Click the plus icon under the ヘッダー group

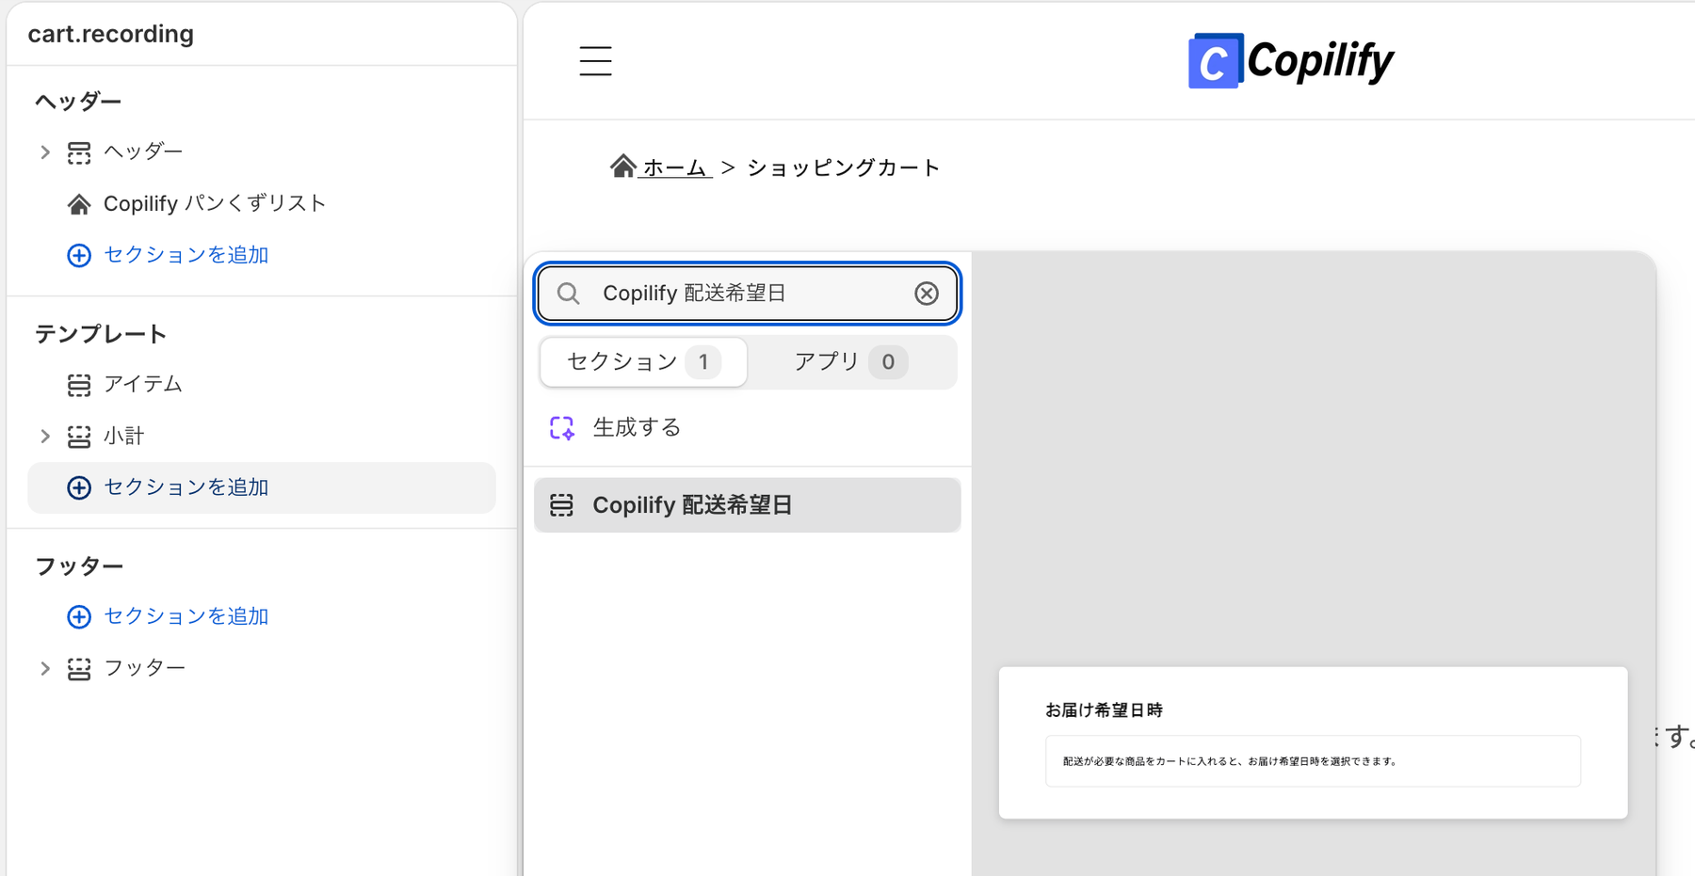pyautogui.click(x=79, y=255)
